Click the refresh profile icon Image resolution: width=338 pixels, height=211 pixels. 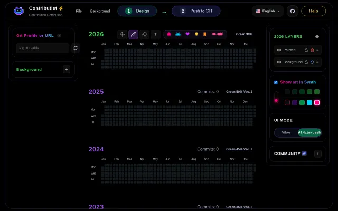[x=76, y=48]
